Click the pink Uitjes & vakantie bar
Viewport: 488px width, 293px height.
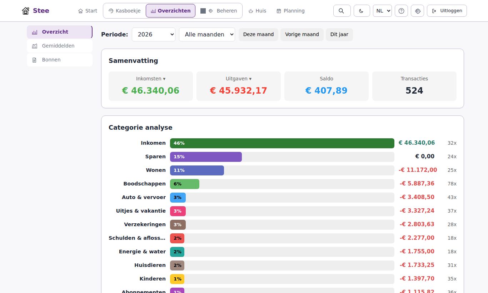(178, 211)
